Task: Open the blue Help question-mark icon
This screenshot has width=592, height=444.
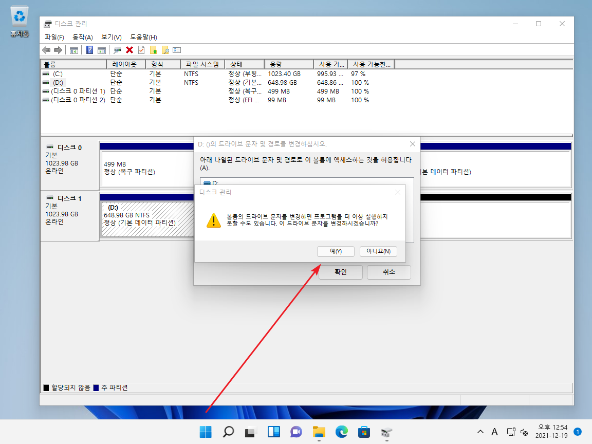Action: click(89, 50)
